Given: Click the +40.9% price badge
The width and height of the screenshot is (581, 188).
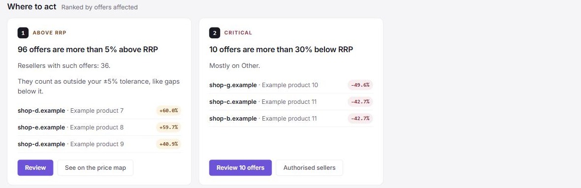Looking at the screenshot, I should [168, 144].
